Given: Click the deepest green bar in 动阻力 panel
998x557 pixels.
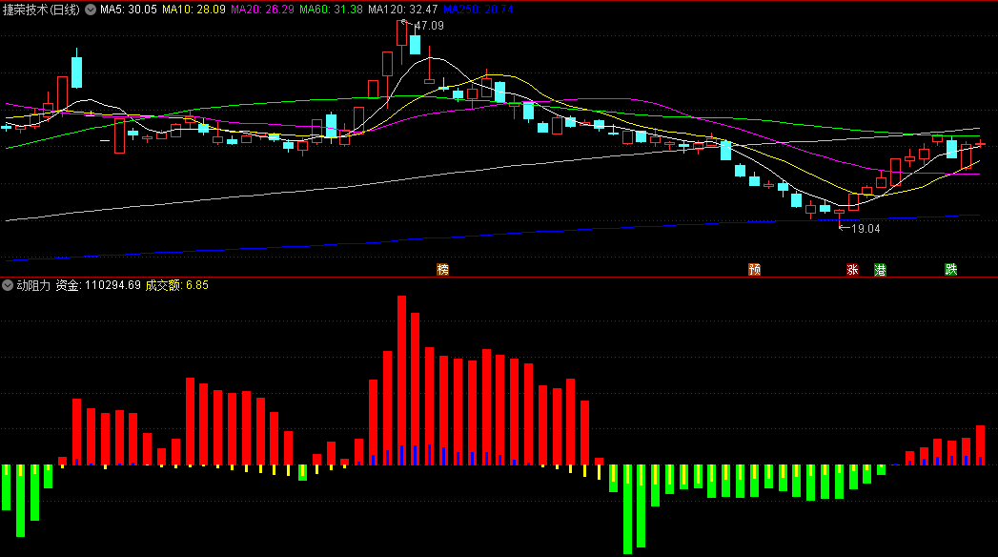Looking at the screenshot, I should [627, 509].
